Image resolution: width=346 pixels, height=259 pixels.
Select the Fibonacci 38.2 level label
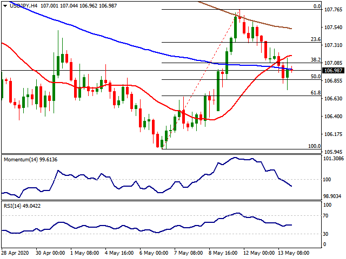316,60
